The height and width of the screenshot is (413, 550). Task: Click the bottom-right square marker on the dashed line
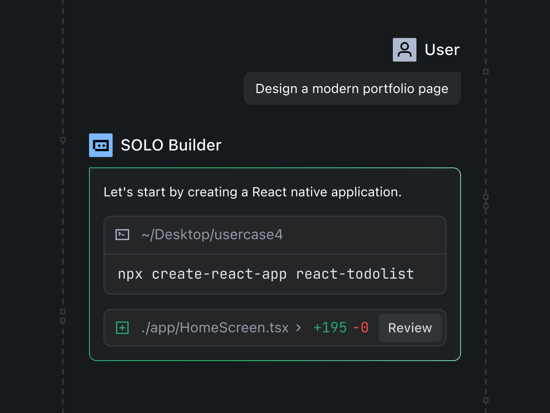coord(486,400)
